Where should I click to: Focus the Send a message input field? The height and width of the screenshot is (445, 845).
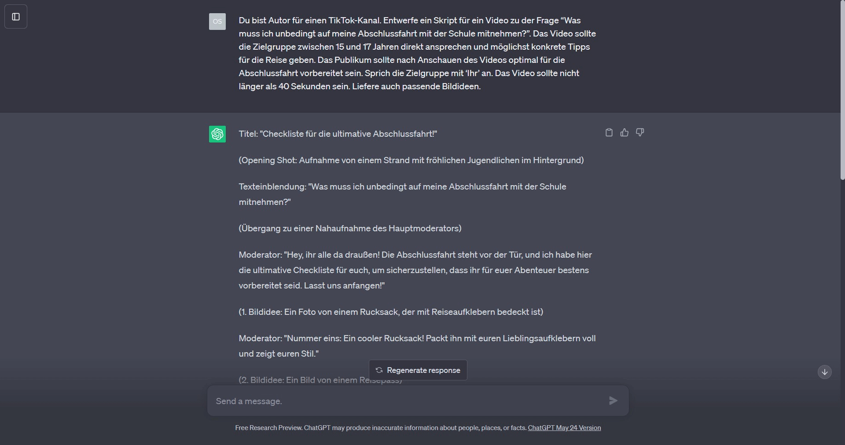[396, 401]
